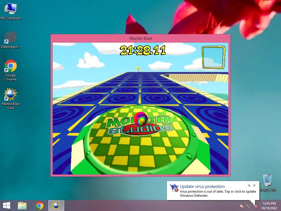Select the Marble Blast Gold desktop shortcut
This screenshot has height=211, width=281.
pyautogui.click(x=11, y=99)
